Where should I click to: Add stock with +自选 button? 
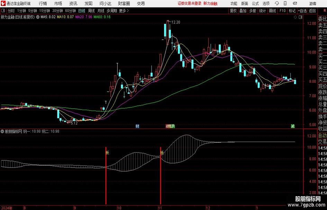302,11
